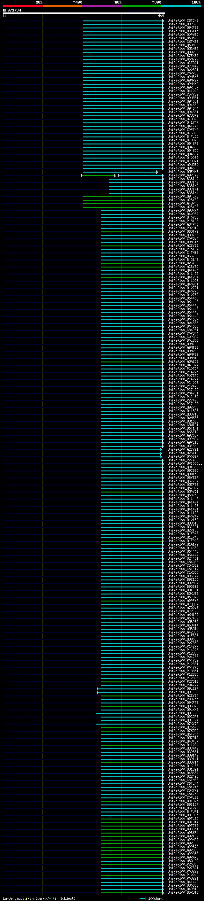This screenshot has width=204, height=901.
Task: Select hit UniRef100_Q41425
Action: [x=183, y=270]
